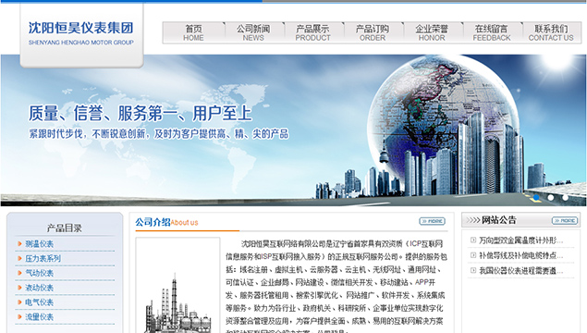Image resolution: width=587 pixels, height=333 pixels.
Task: Go to 在线留言 FEEDBACK page
Action: (492, 32)
